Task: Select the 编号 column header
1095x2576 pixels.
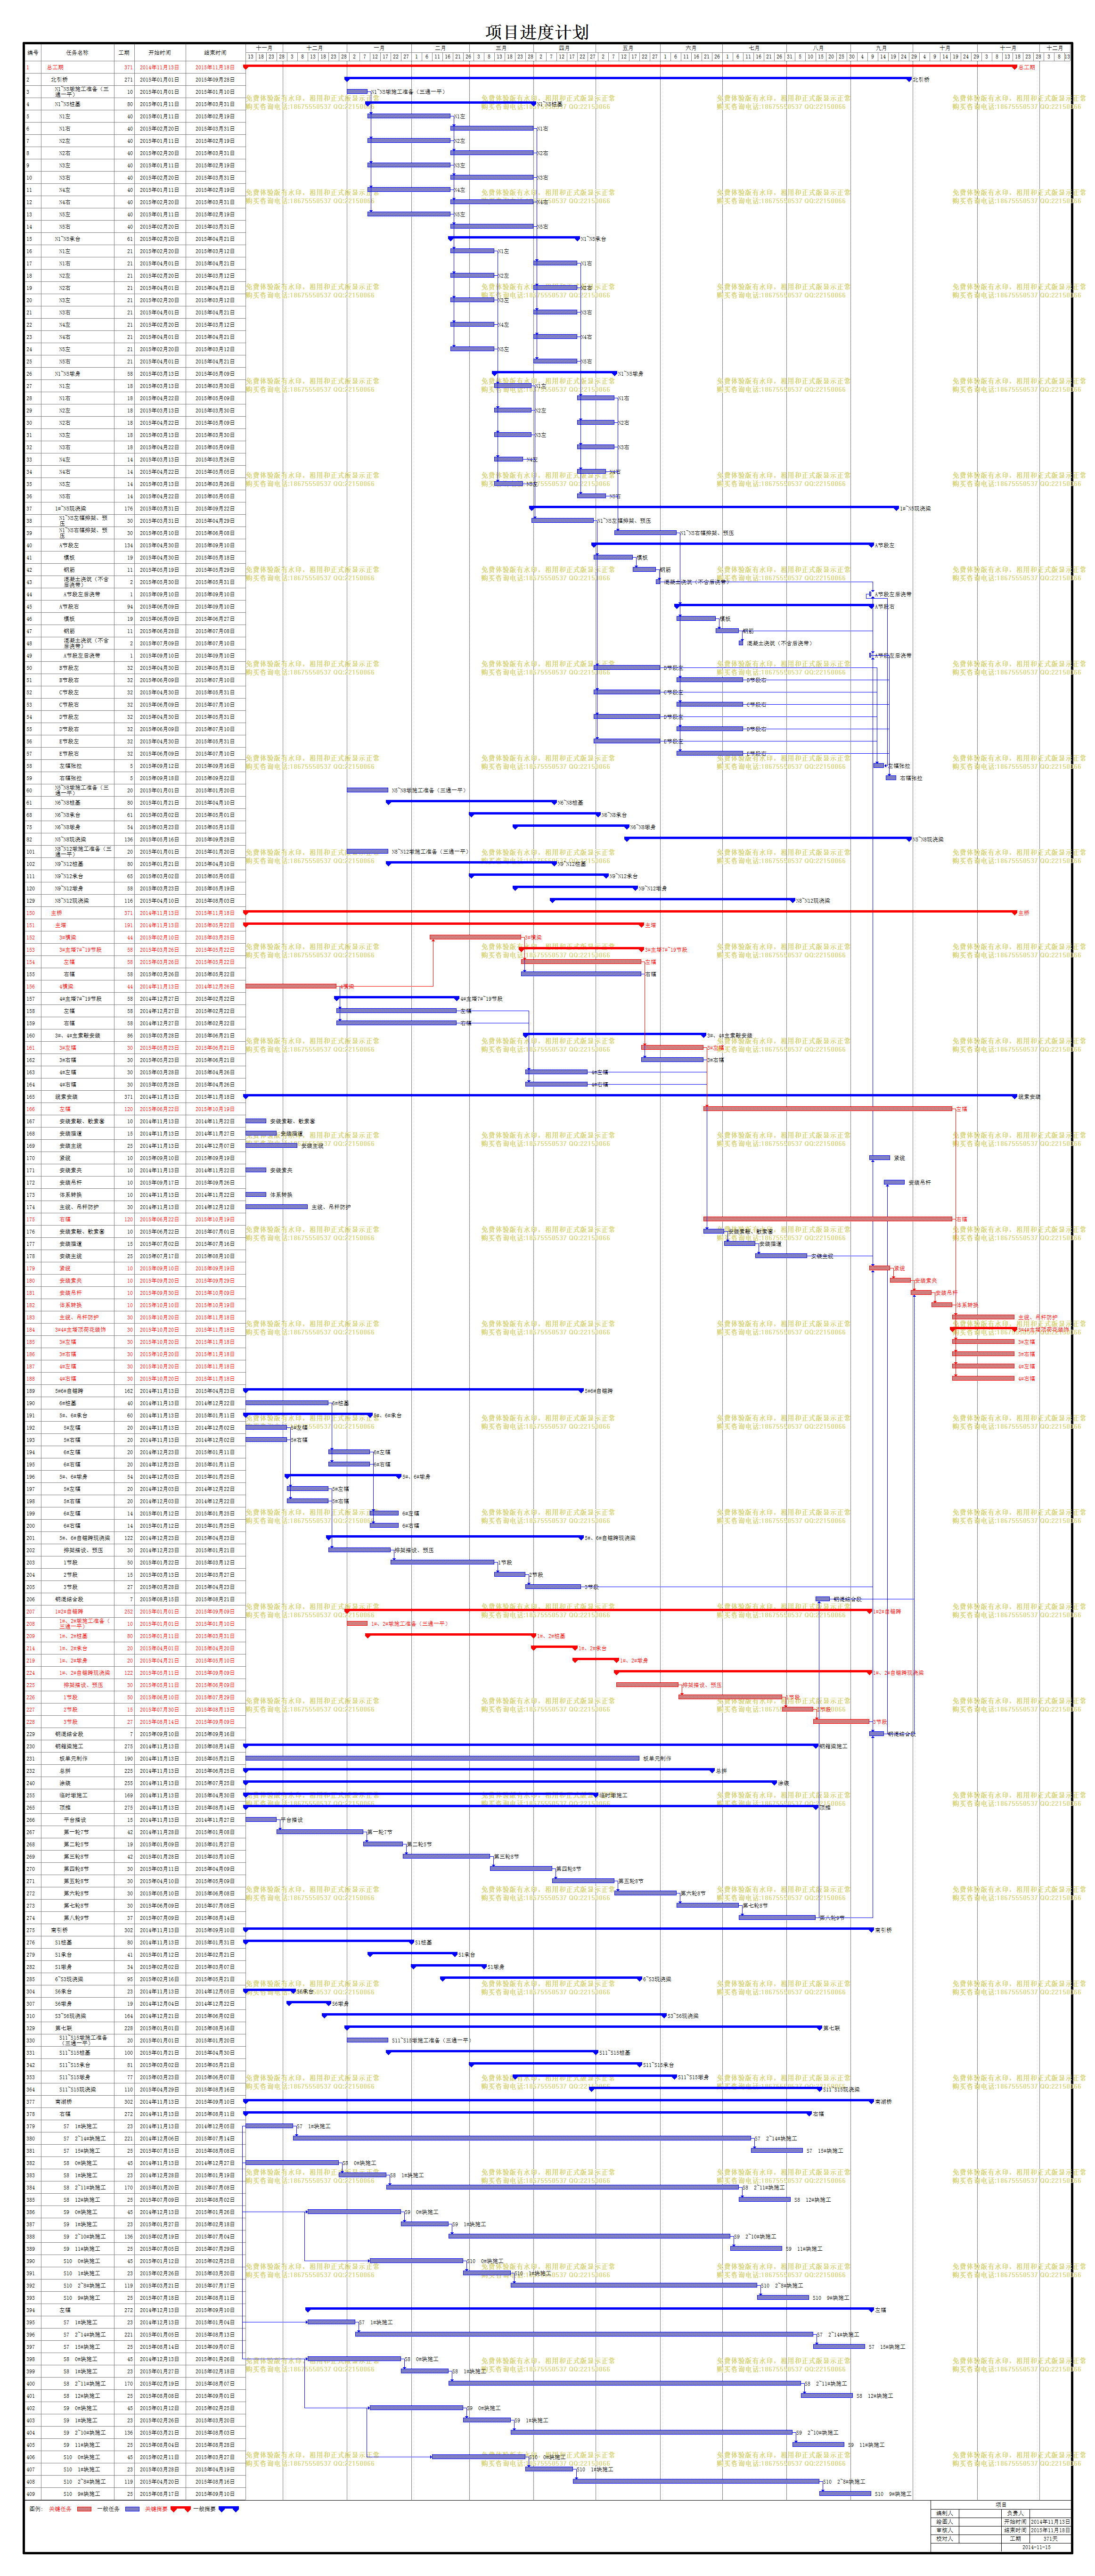Action: coord(33,53)
